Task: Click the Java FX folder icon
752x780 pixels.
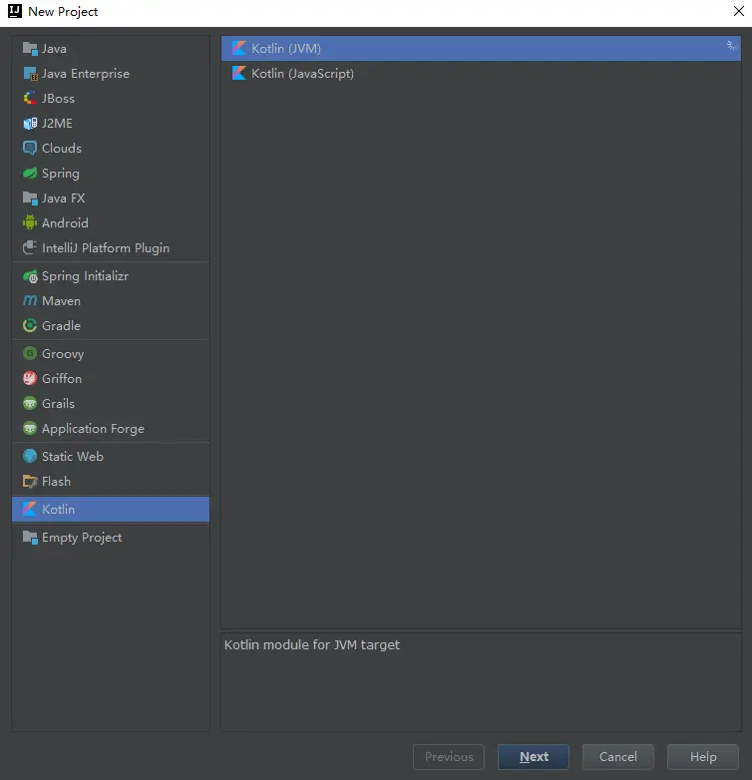Action: [x=30, y=197]
